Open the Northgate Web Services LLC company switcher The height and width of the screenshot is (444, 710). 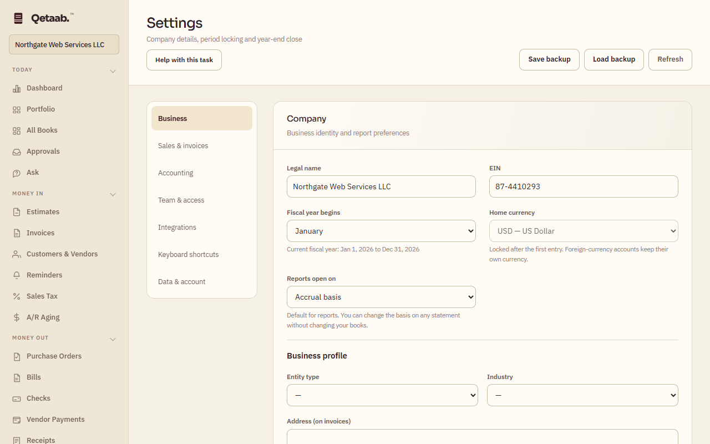(64, 44)
